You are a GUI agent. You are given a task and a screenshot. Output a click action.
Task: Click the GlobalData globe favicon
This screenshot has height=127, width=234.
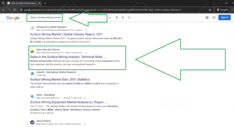tap(32, 96)
